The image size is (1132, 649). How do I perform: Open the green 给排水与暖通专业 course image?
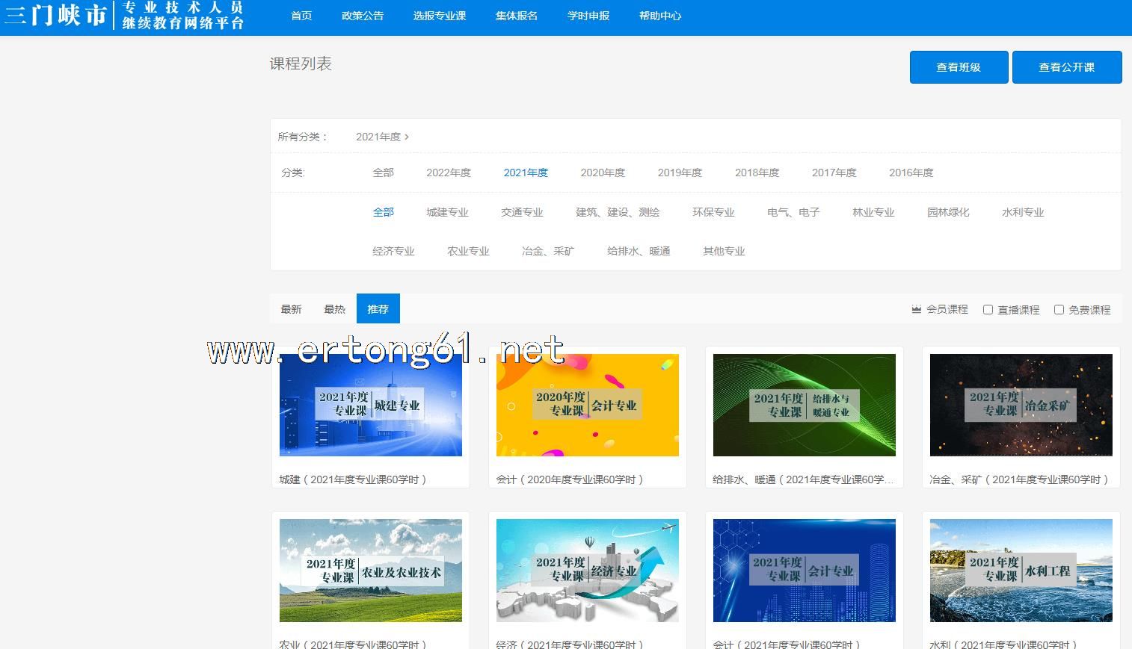(804, 405)
